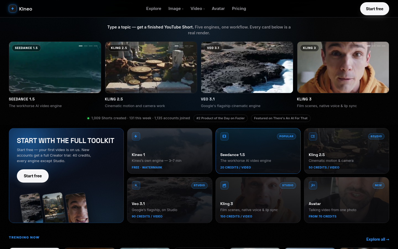Click the 20 CREDITS / VIDEO label
This screenshot has width=398, height=249.
pyautogui.click(x=235, y=168)
